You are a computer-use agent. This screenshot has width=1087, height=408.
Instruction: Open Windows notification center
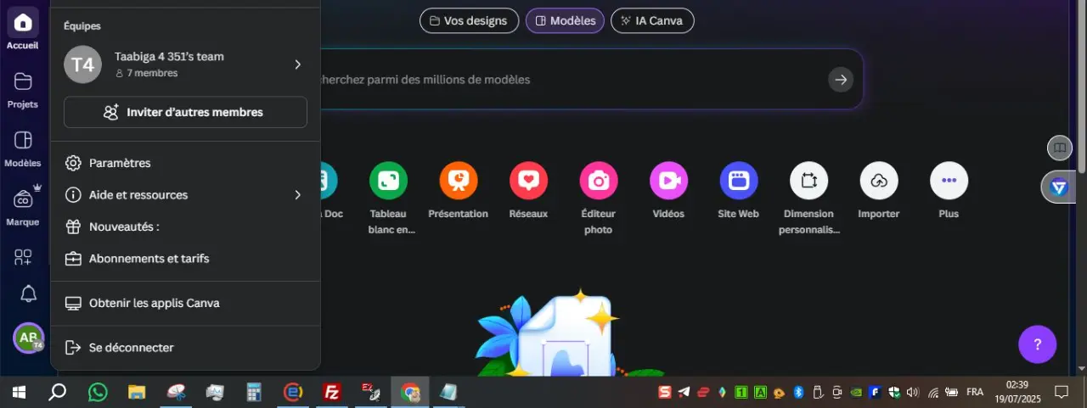tap(1062, 392)
